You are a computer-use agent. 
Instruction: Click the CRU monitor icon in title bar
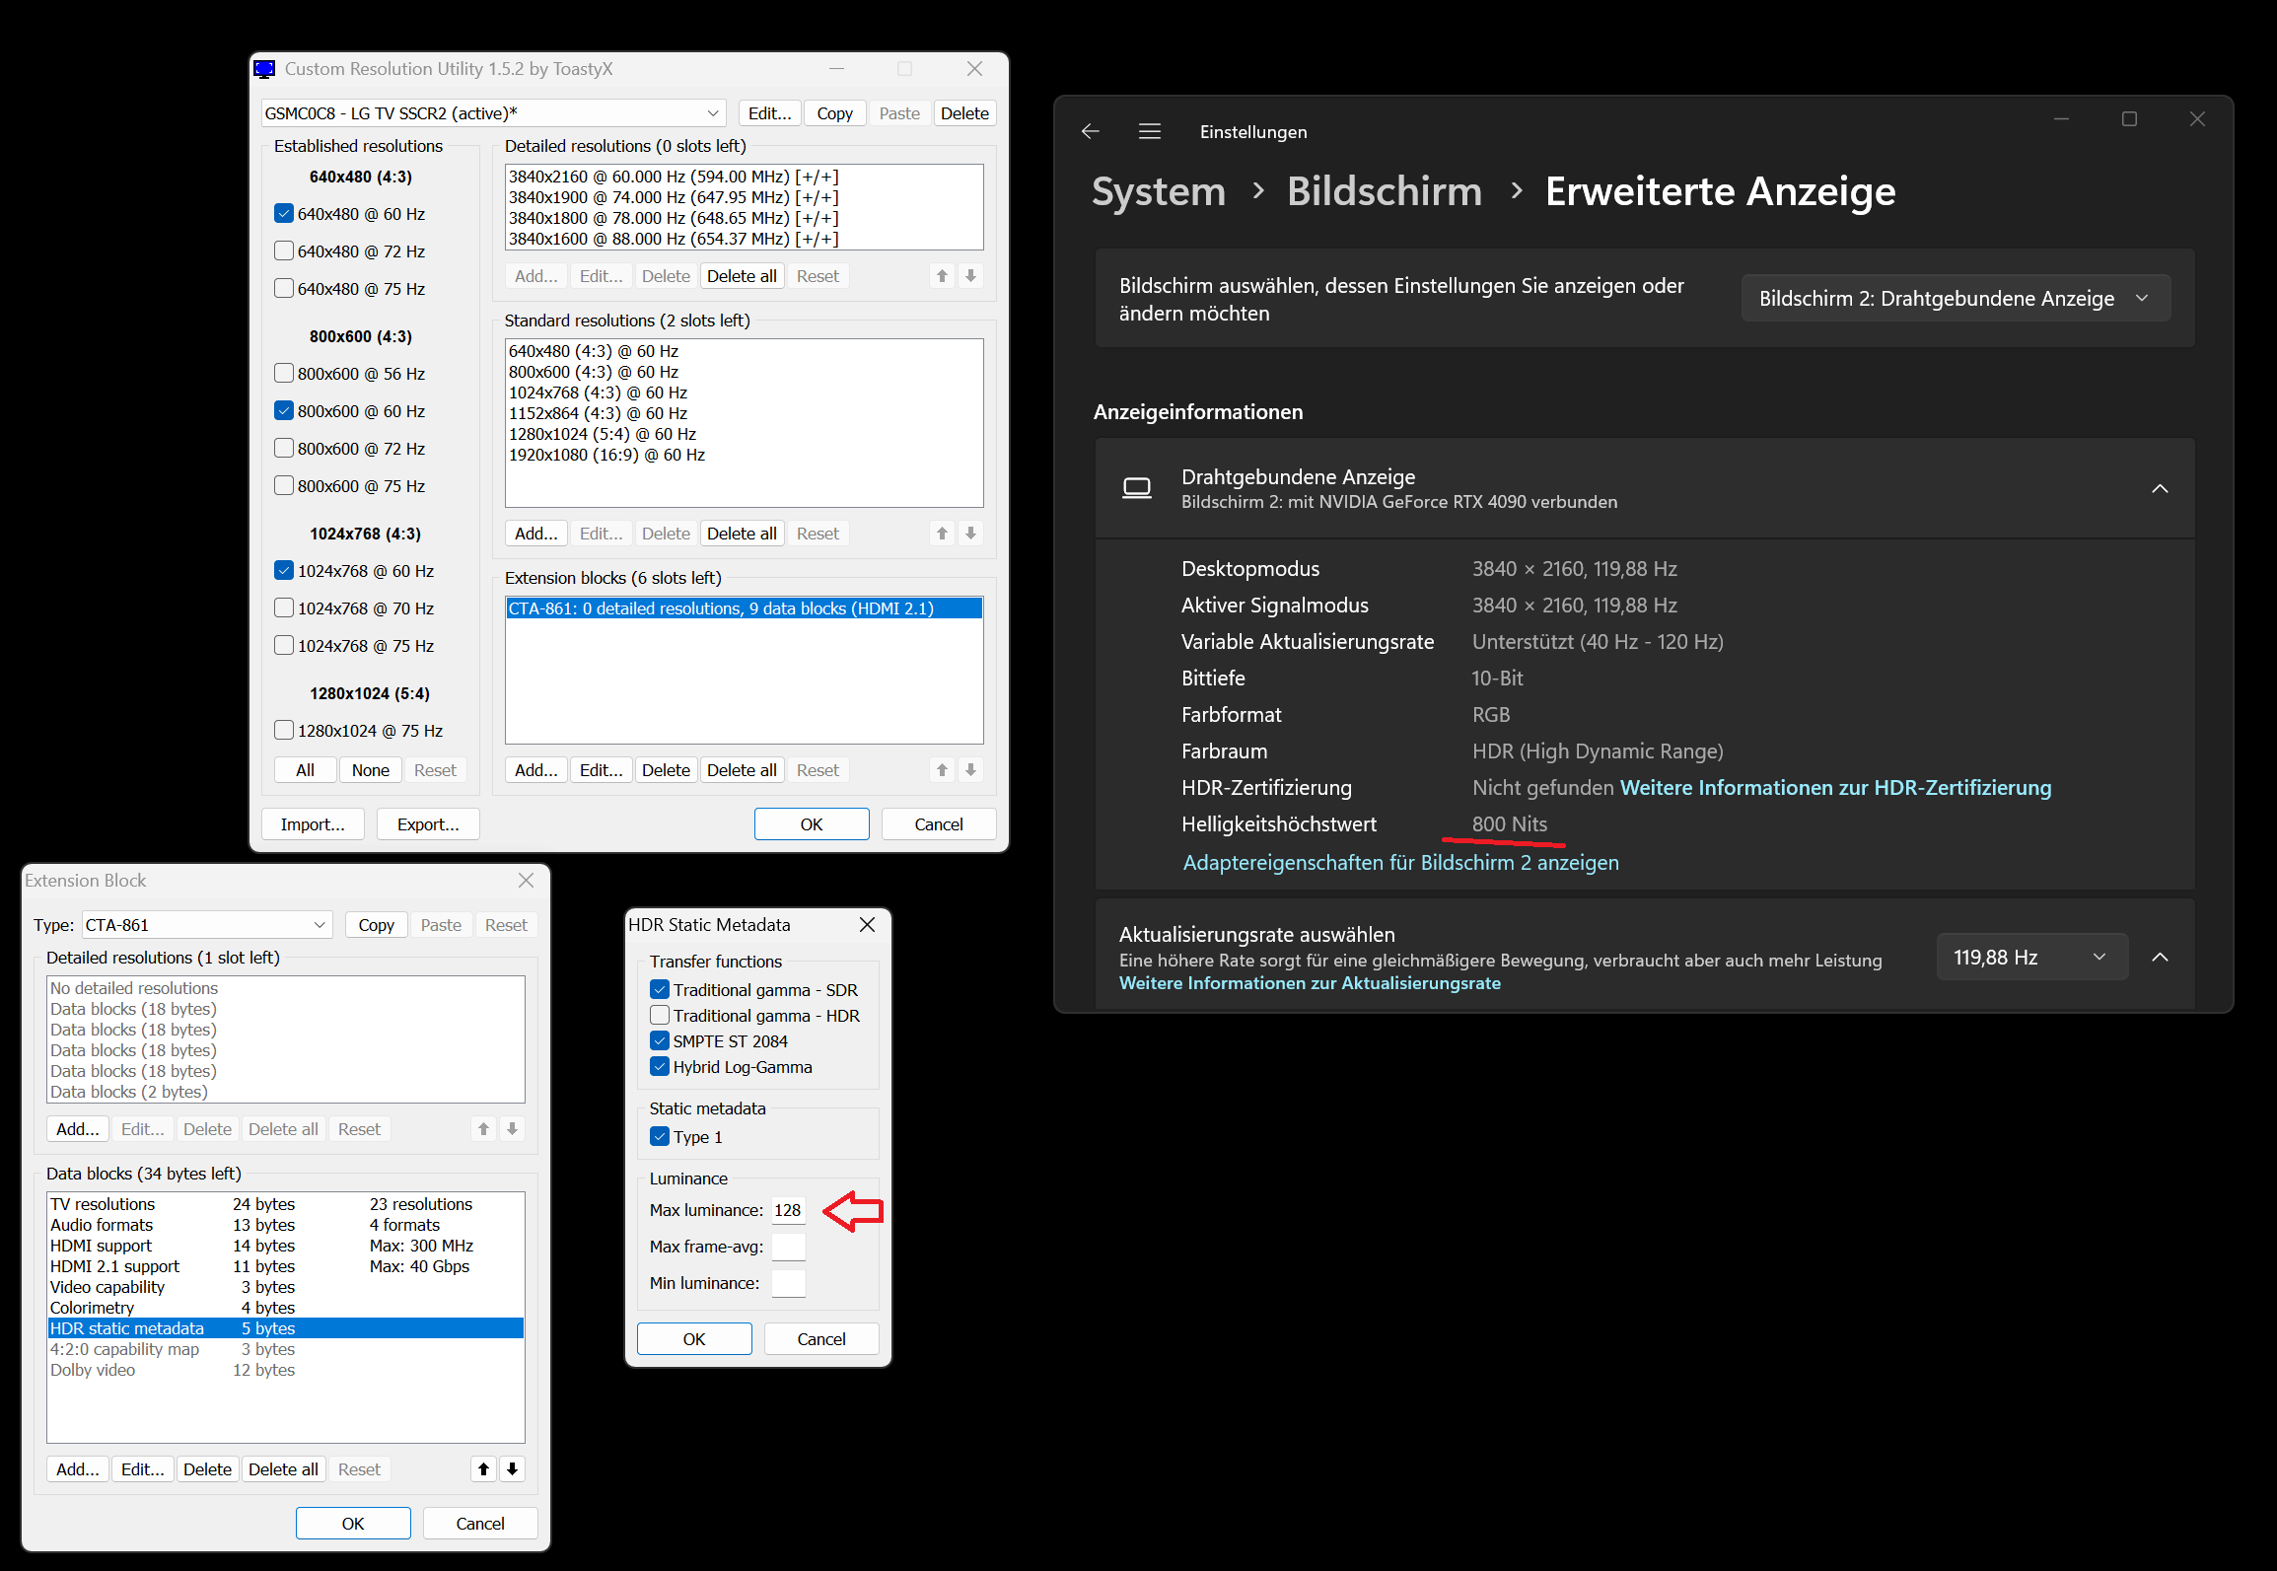click(264, 69)
